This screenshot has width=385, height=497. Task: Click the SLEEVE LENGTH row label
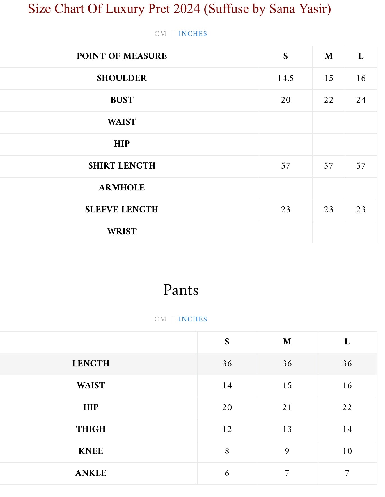point(122,210)
